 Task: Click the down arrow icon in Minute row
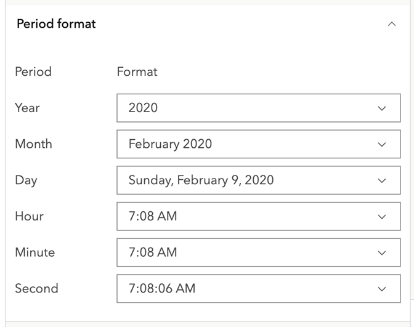[382, 253]
